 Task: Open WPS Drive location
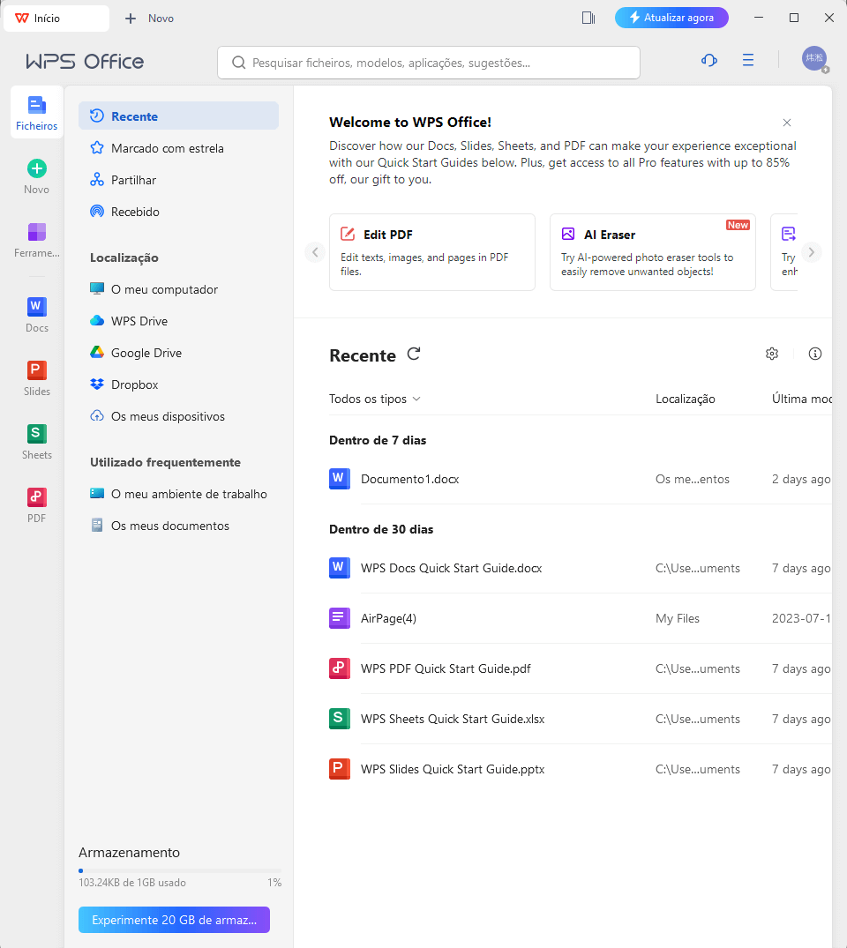point(178,321)
